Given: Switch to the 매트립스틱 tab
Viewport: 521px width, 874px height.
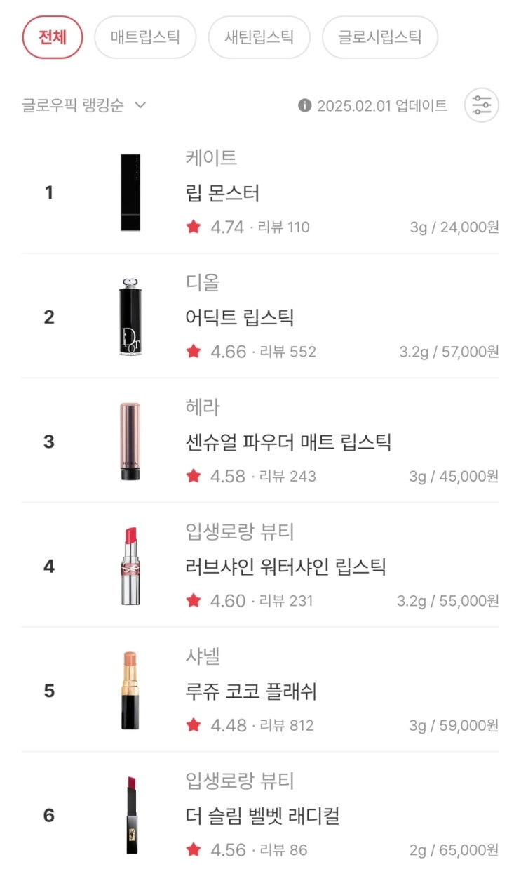Looking at the screenshot, I should pyautogui.click(x=144, y=37).
